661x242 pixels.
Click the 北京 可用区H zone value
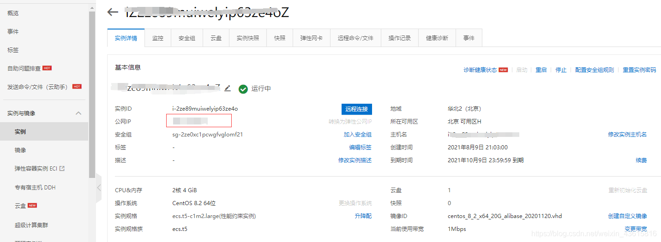pos(464,122)
